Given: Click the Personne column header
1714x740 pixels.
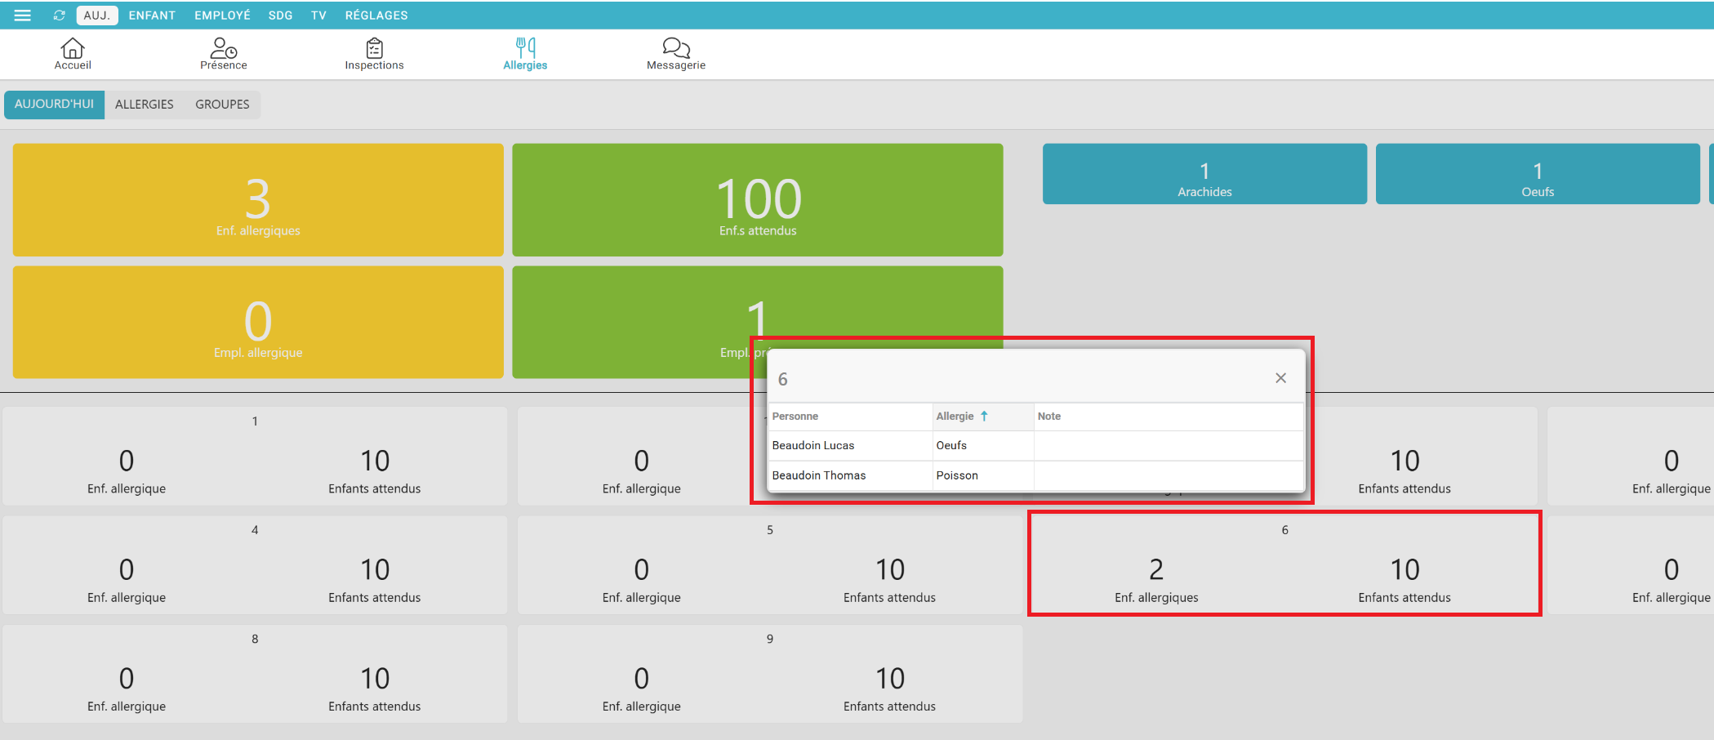Looking at the screenshot, I should click(x=795, y=417).
